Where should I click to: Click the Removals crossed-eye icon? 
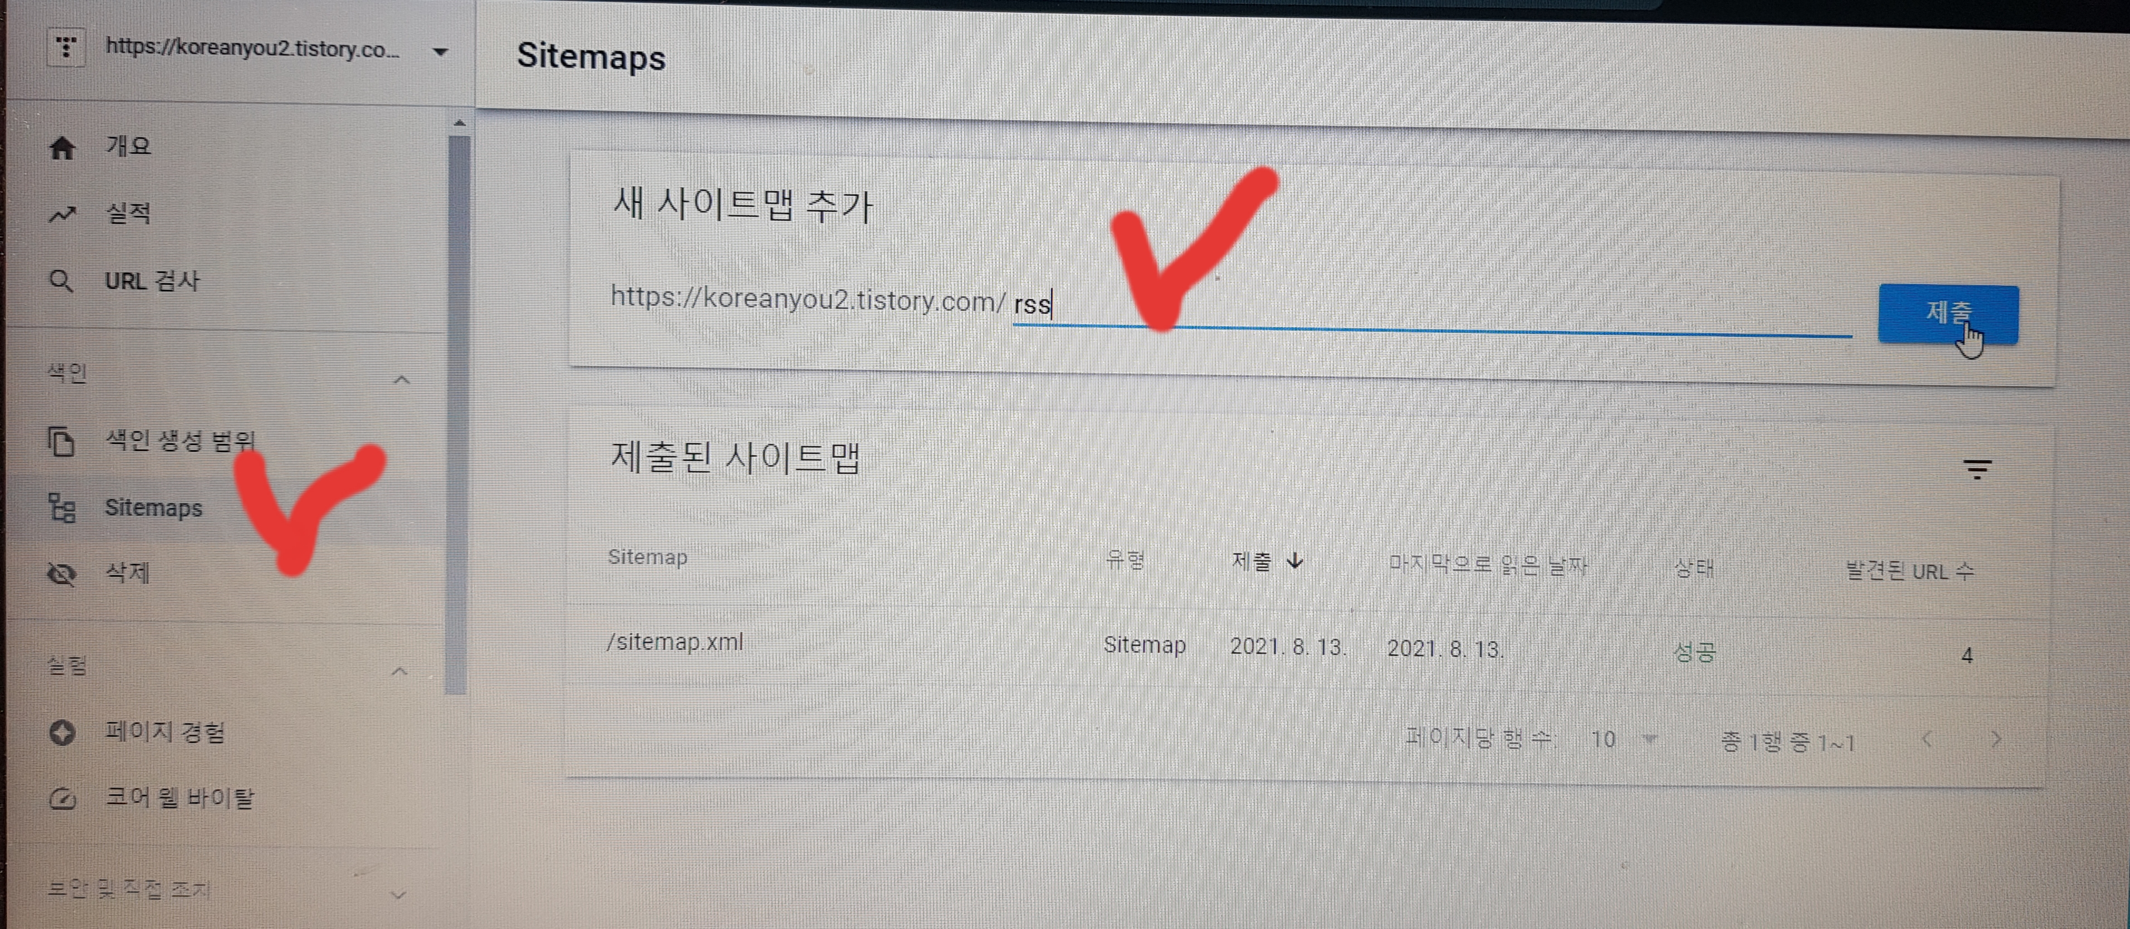tap(62, 574)
